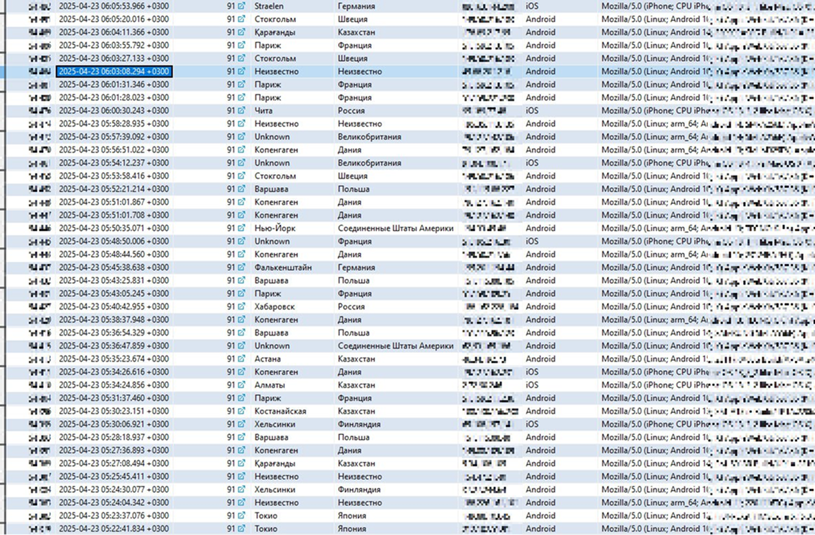Click the city cell Чита
Viewport: 815px width, 535px height.
tap(264, 111)
